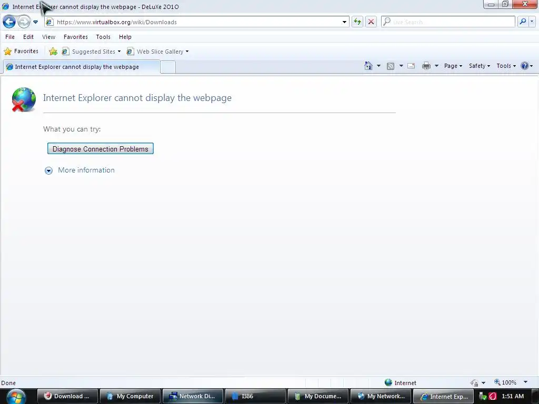Open the search provider options dropdown

pyautogui.click(x=532, y=22)
